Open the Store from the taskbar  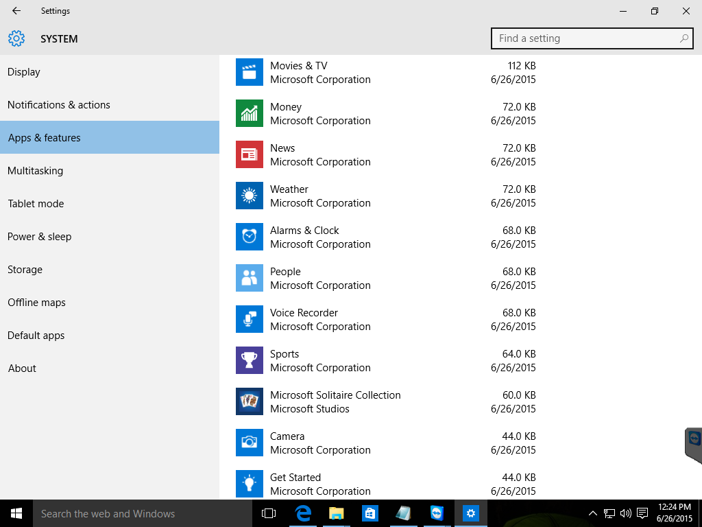click(x=370, y=513)
